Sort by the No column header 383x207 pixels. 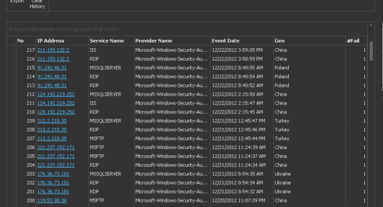(x=20, y=41)
